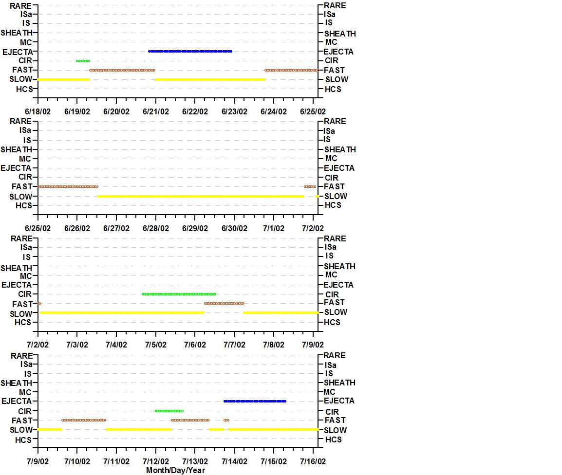
Task: Click the 7/1/02 date label
Action: (274, 228)
